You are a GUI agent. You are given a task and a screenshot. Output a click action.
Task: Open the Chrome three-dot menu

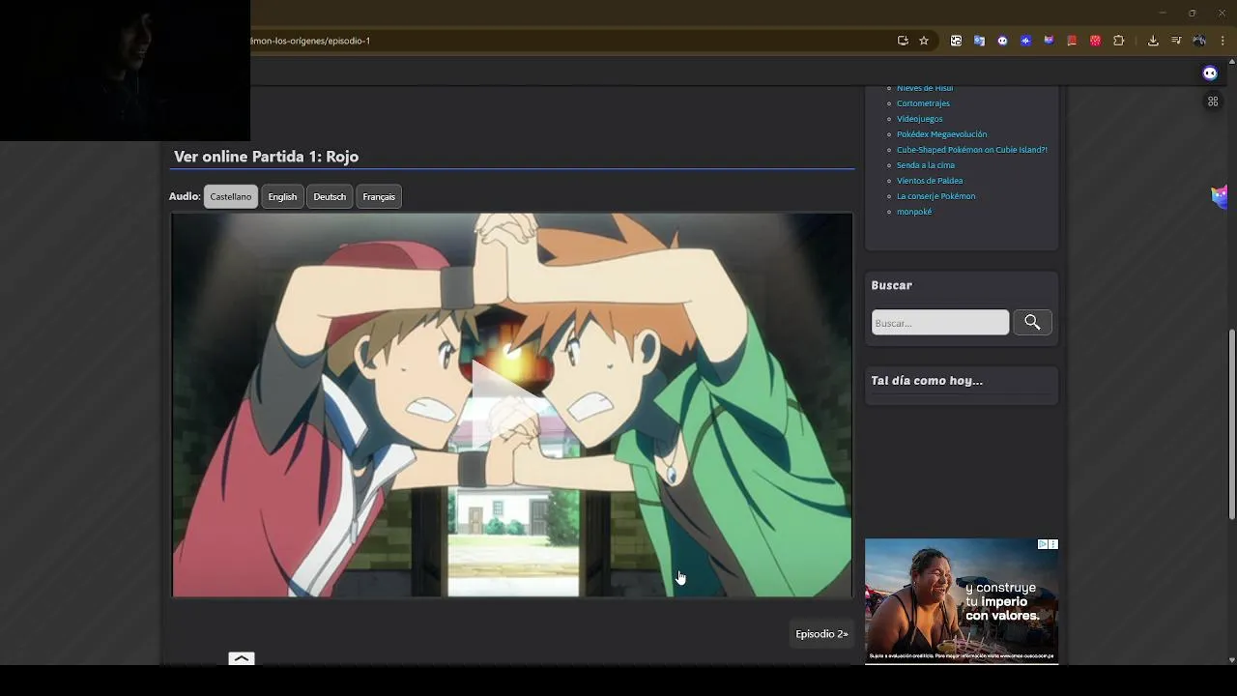[x=1223, y=41]
